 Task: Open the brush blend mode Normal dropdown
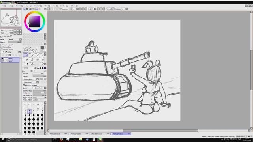click(30, 68)
